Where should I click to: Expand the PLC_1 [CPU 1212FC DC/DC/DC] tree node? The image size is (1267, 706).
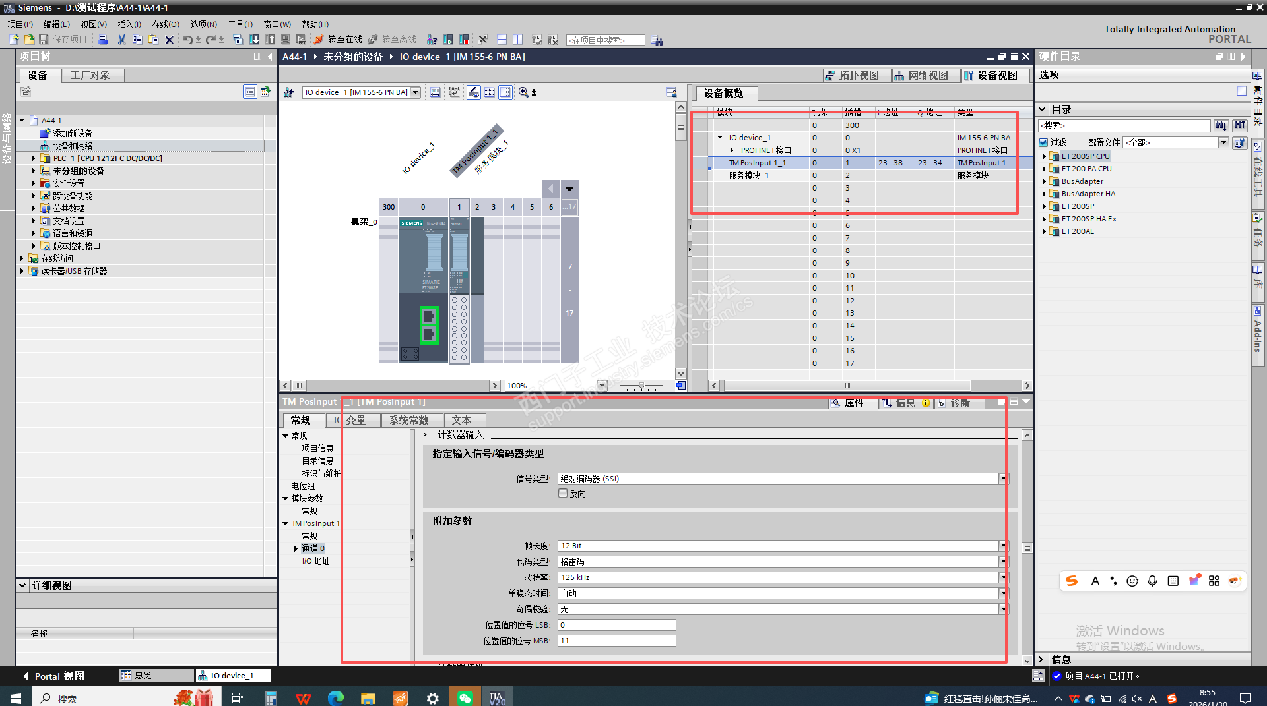tap(34, 158)
